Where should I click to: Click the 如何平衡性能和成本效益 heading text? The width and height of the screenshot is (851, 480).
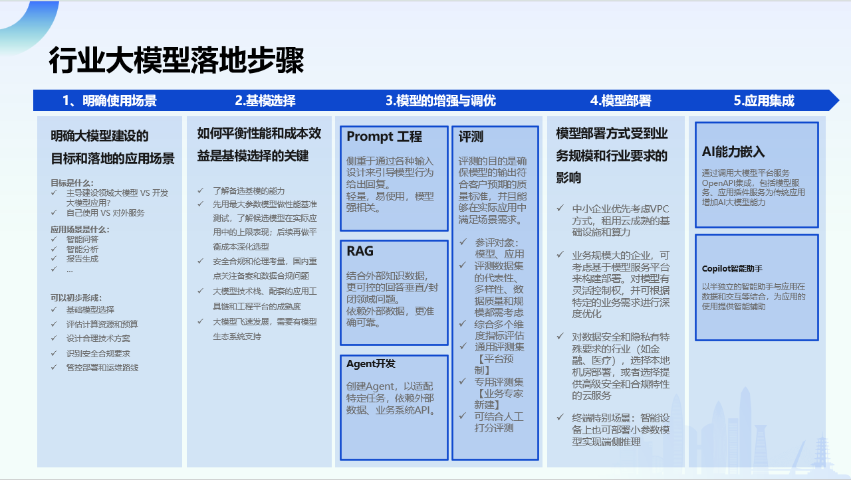(259, 144)
